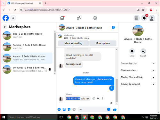Click install app icon in address bar
Viewport: 160px width, 120px height.
click(x=138, y=10)
